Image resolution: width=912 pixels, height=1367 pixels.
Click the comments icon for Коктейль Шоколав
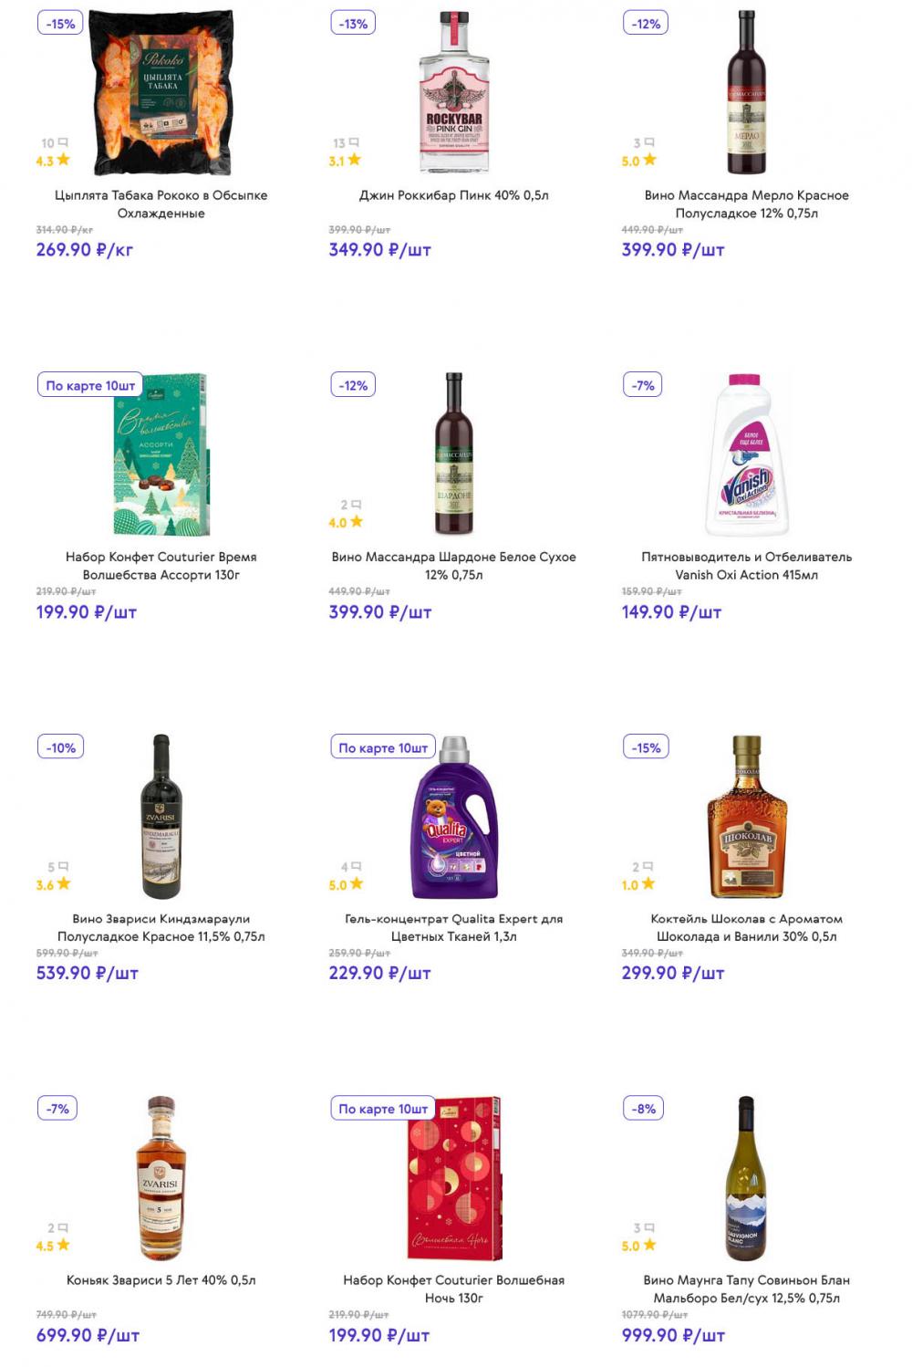(x=649, y=867)
